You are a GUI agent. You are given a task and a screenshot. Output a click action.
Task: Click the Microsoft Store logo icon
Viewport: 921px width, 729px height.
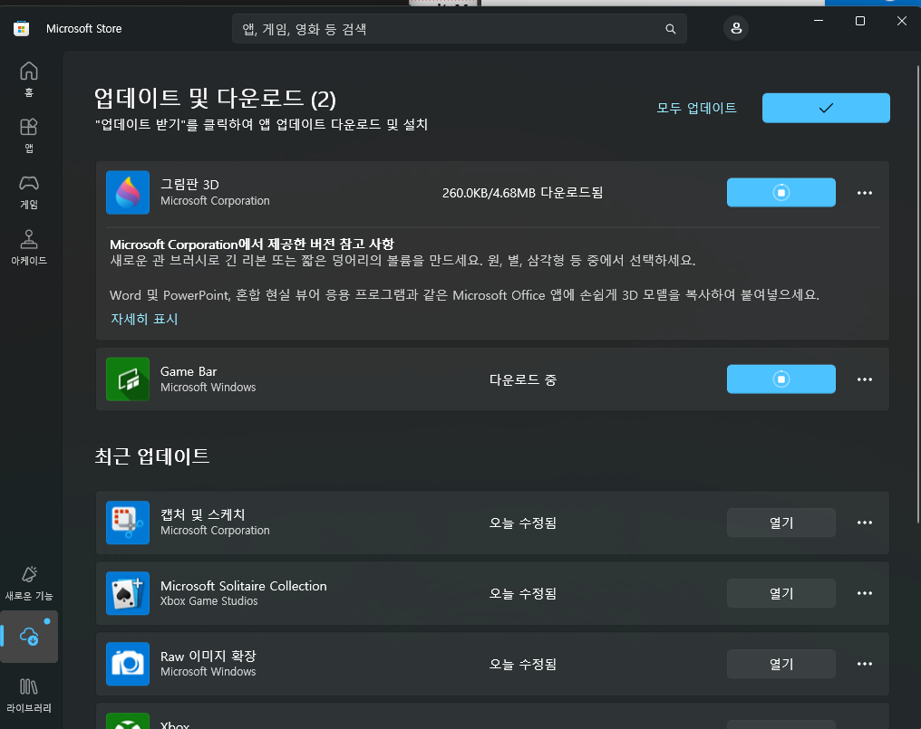click(x=21, y=28)
